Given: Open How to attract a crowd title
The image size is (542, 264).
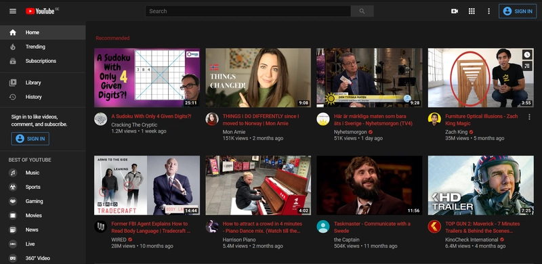Looking at the screenshot, I should [262, 227].
